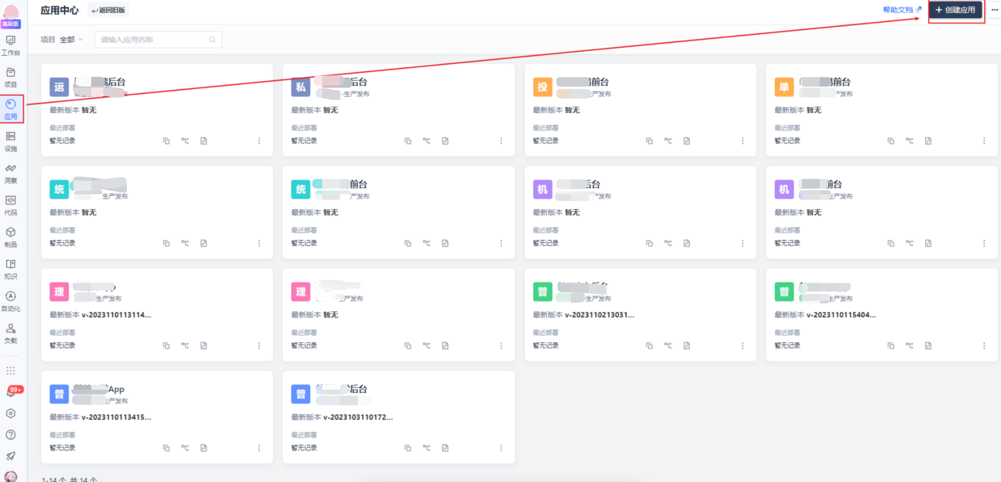Open the 投 application card tile
1001x482 pixels.
point(640,110)
